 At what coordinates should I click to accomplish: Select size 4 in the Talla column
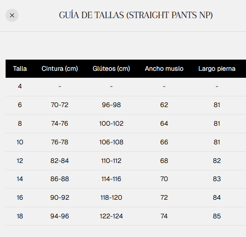point(20,86)
